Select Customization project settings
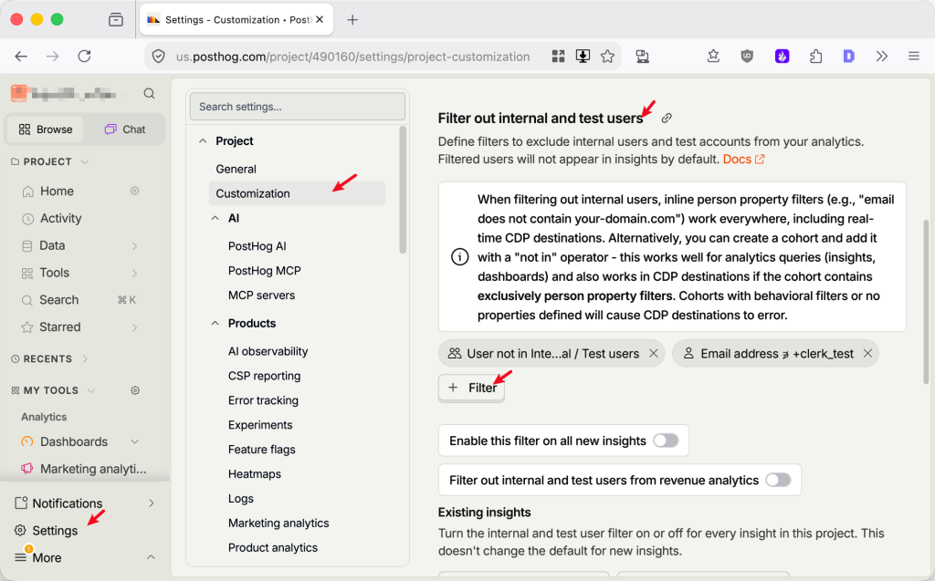 click(x=297, y=193)
